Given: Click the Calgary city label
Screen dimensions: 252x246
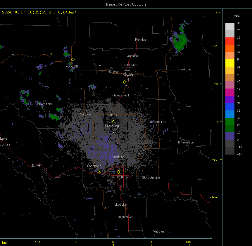Looking at the screenshot, I should (117, 176).
